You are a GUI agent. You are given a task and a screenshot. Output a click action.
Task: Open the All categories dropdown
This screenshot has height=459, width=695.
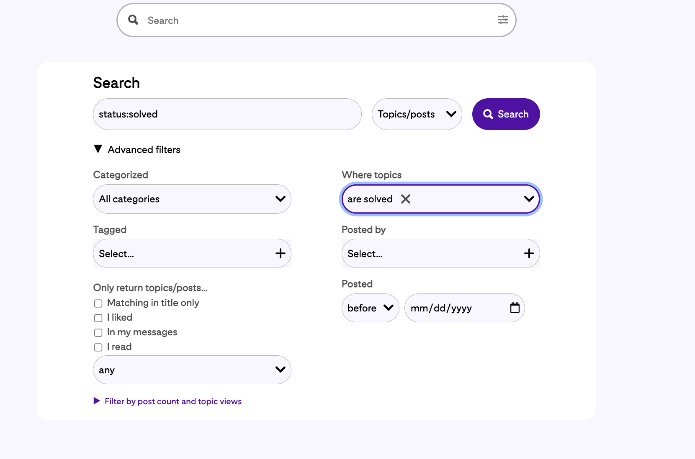[192, 199]
